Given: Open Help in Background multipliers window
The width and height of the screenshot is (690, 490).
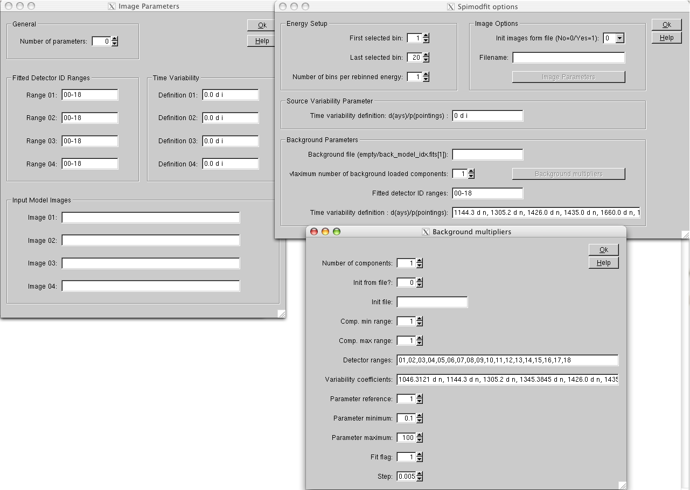Looking at the screenshot, I should (x=603, y=263).
